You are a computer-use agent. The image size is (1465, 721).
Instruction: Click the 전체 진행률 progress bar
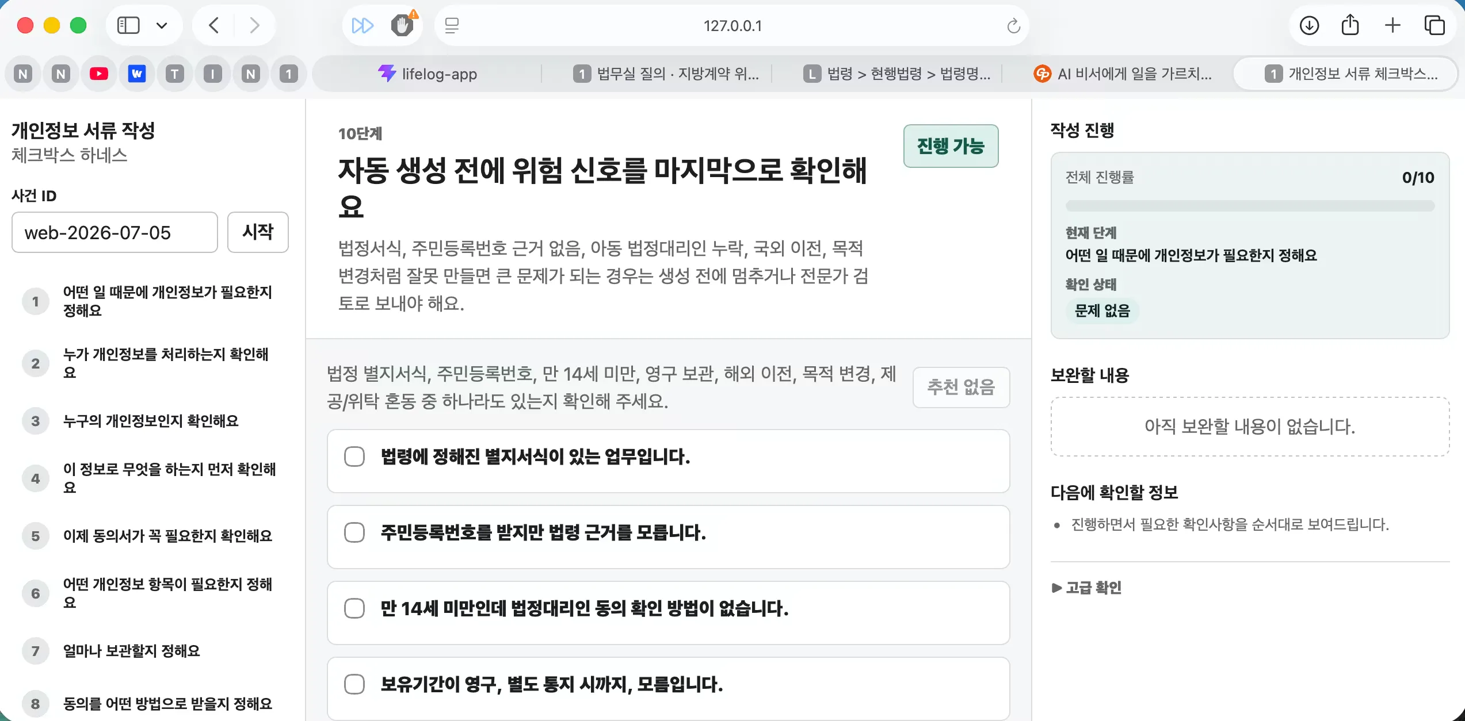[1250, 205]
